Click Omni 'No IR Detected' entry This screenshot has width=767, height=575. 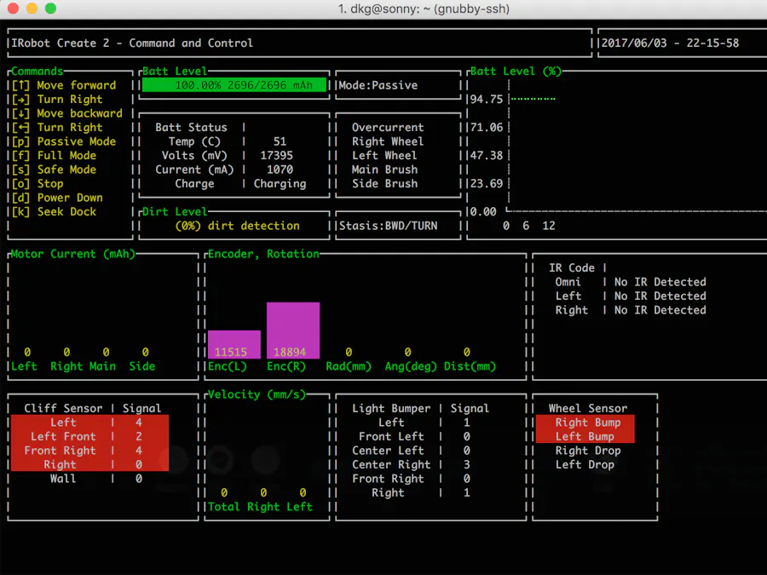click(660, 282)
